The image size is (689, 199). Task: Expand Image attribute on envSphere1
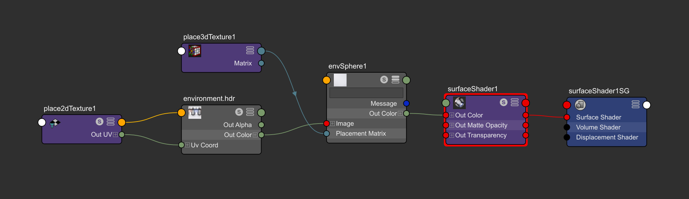(x=332, y=124)
